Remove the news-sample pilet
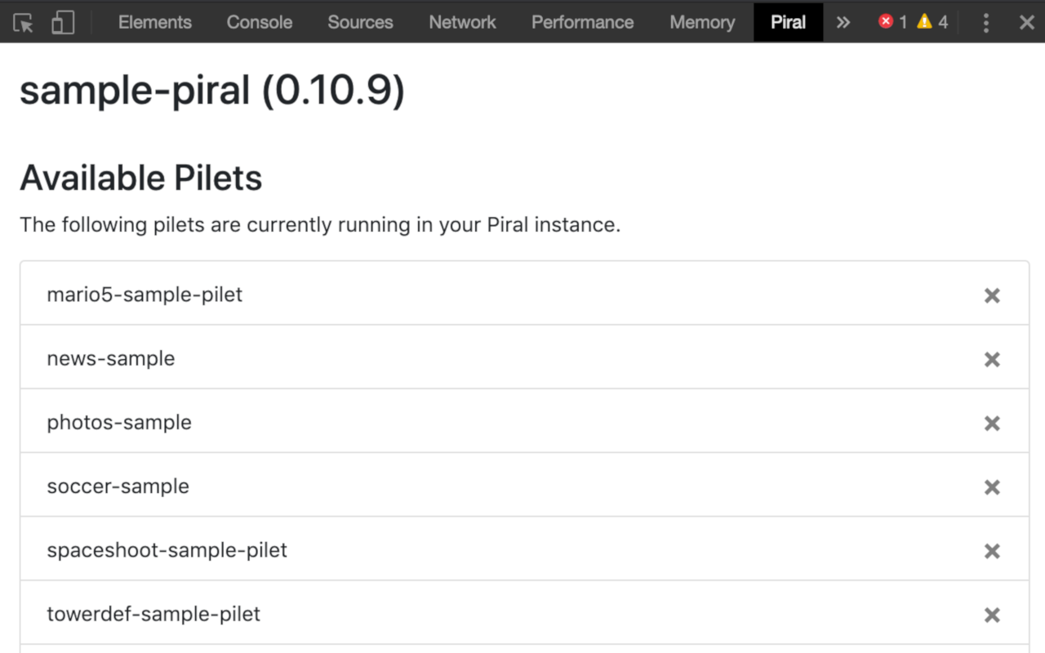 [x=992, y=359]
